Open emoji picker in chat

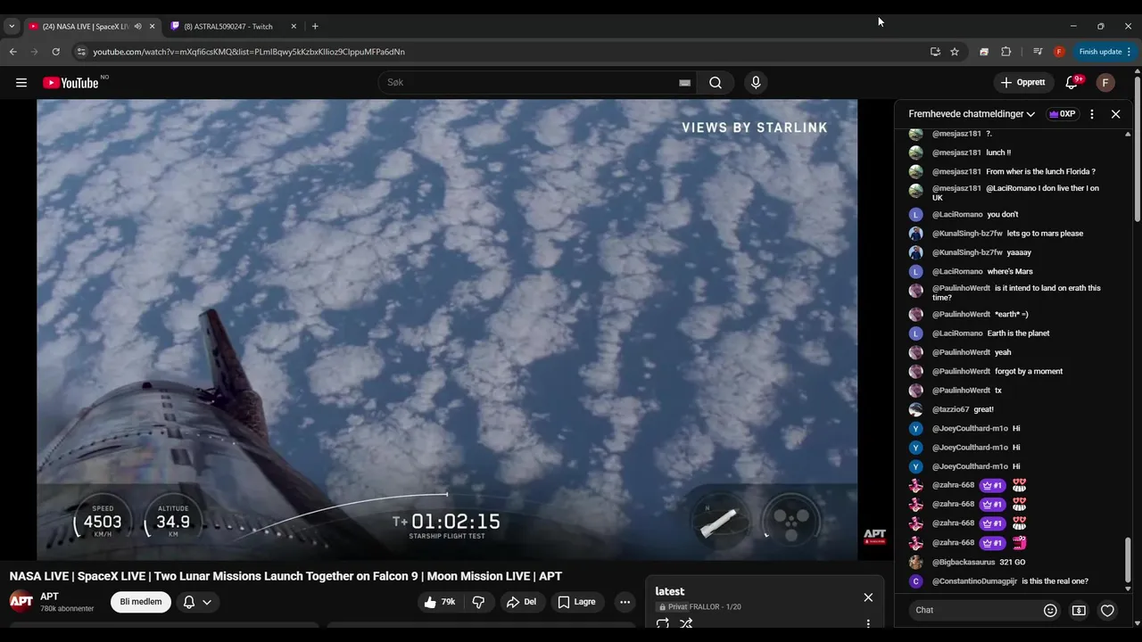click(x=1050, y=610)
